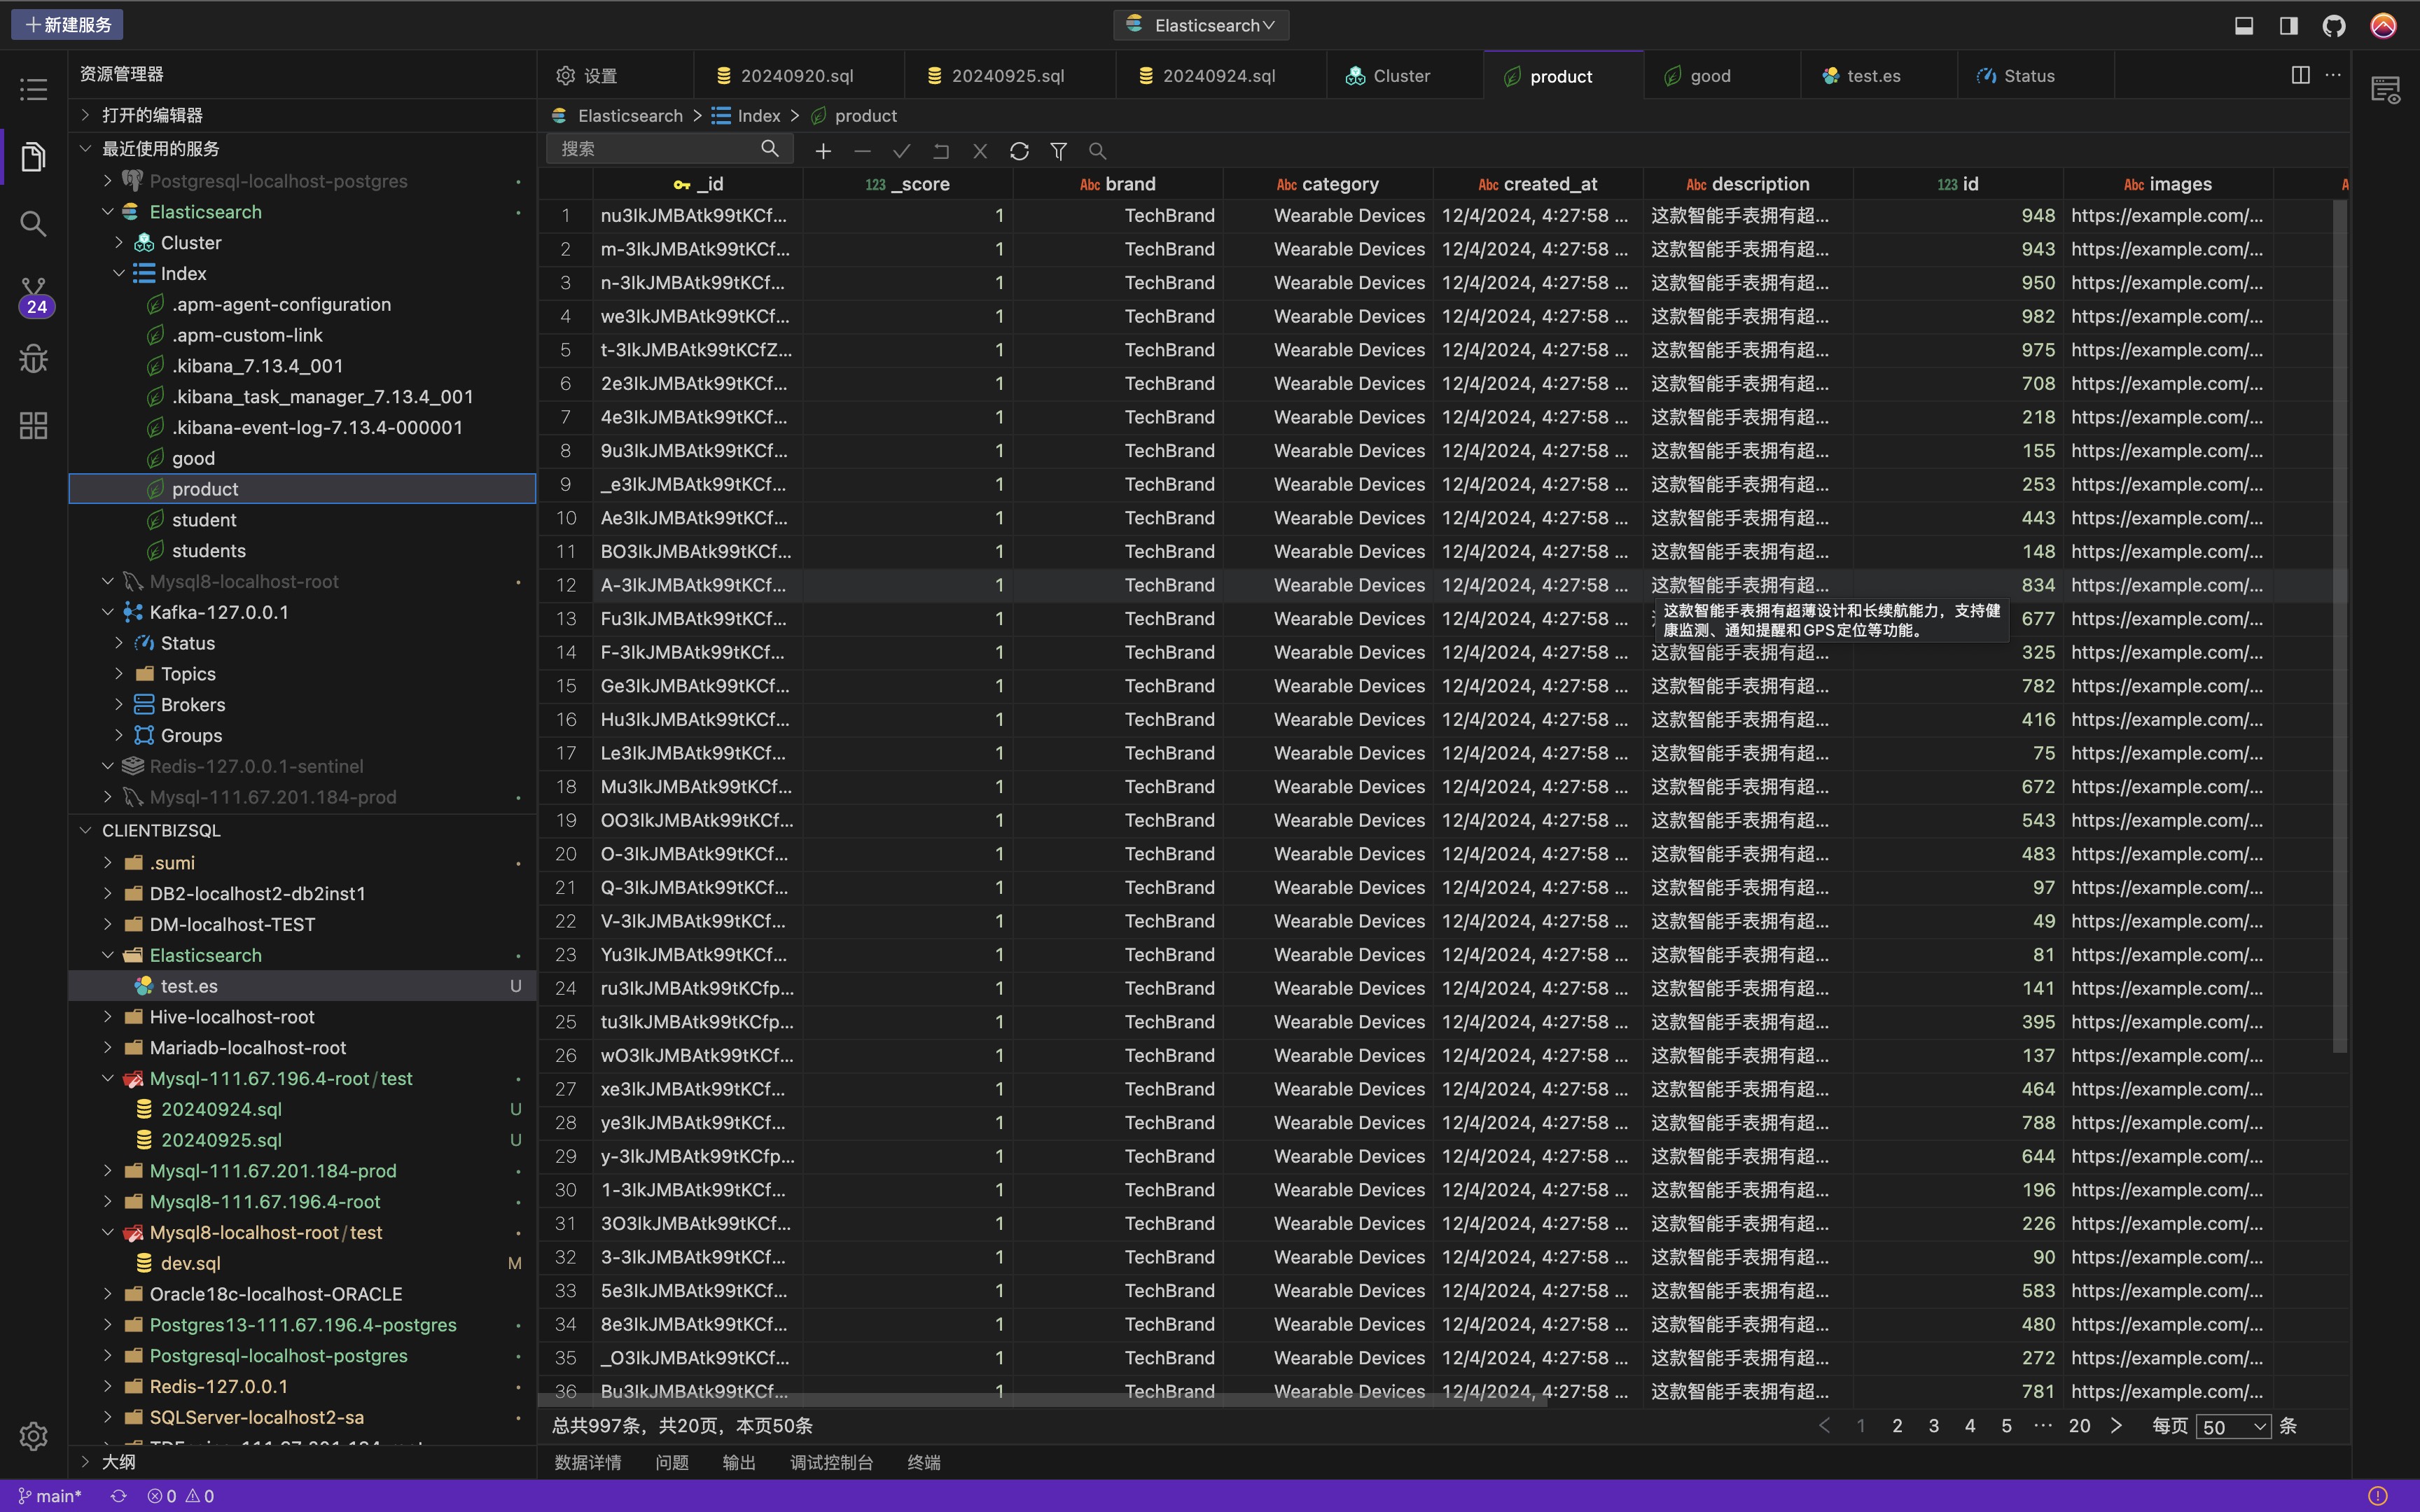Open the Extensions icon in activity bar
Screen dimensions: 2420x1512
coord(33,426)
